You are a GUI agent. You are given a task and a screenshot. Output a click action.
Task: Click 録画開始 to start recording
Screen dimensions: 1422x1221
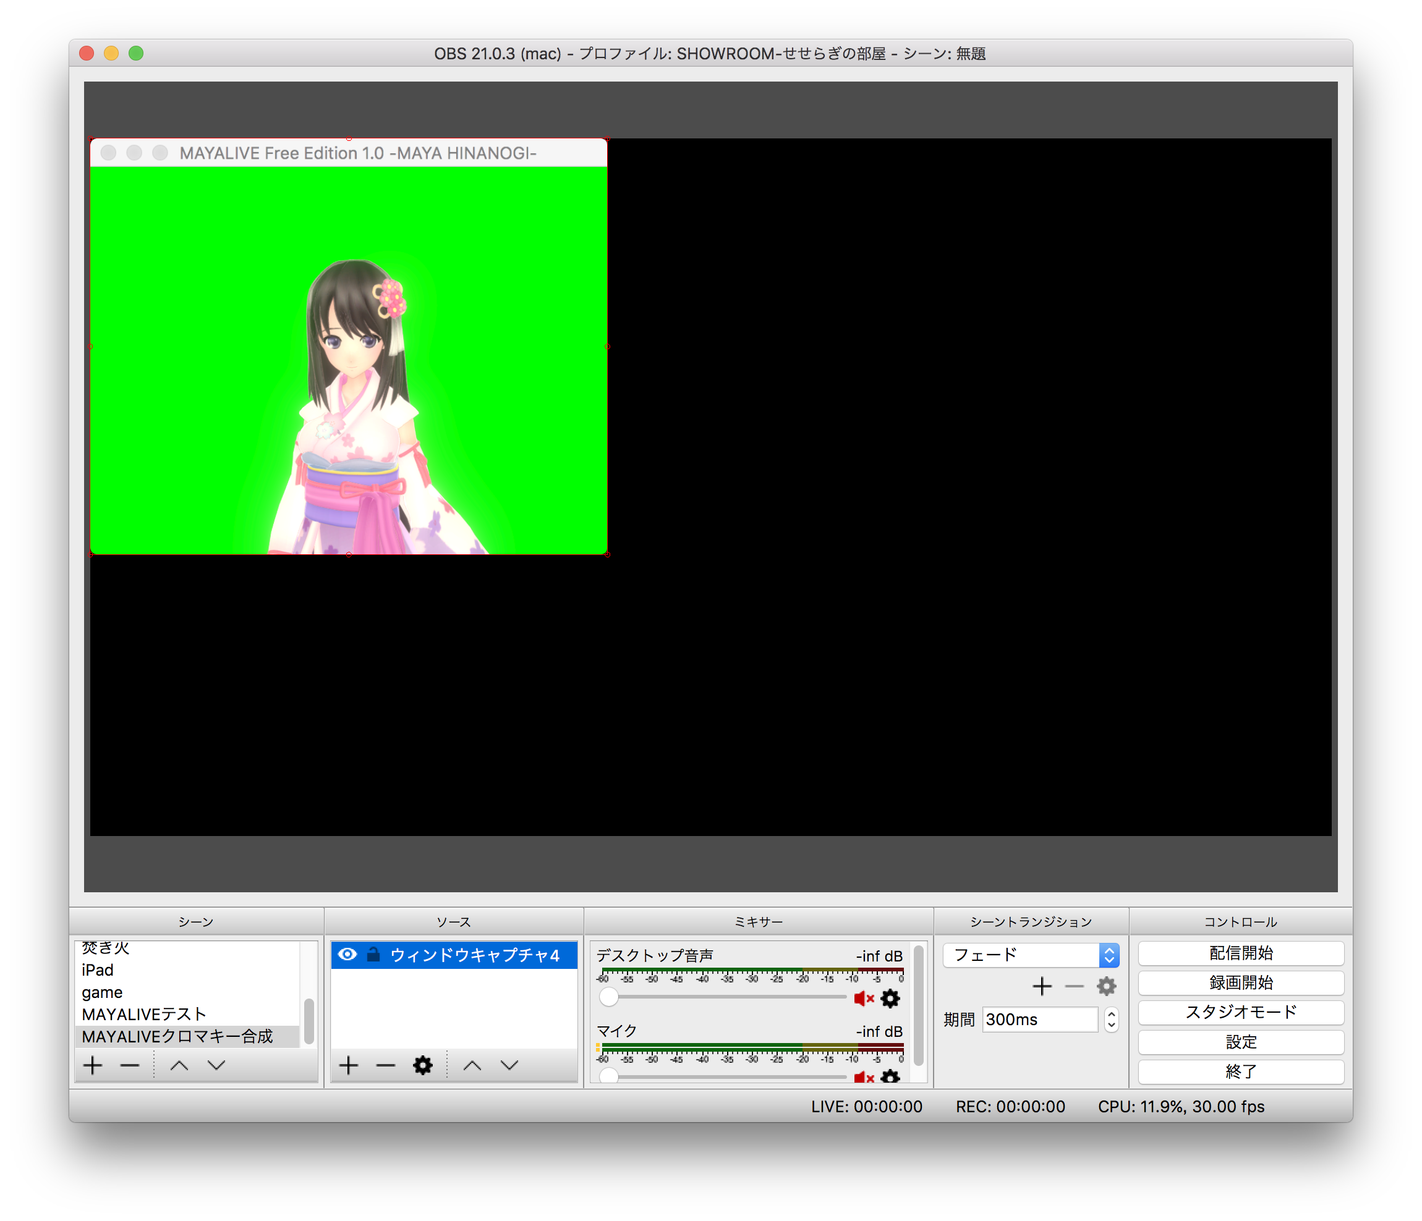pyautogui.click(x=1241, y=982)
